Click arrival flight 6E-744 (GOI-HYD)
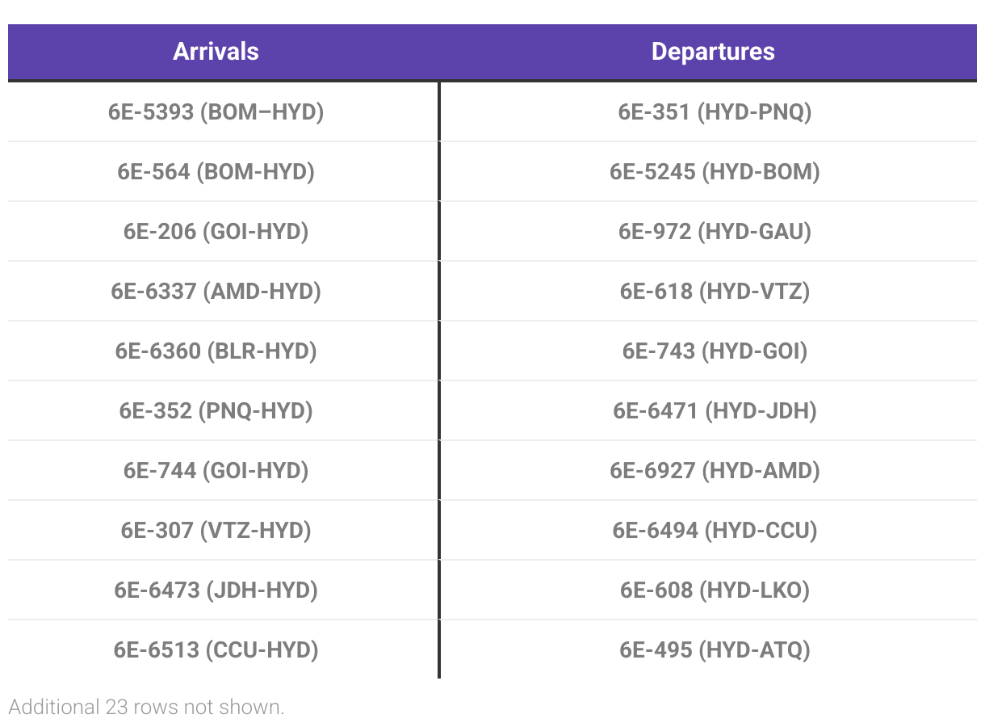Screen dimensions: 985x727 pos(216,470)
